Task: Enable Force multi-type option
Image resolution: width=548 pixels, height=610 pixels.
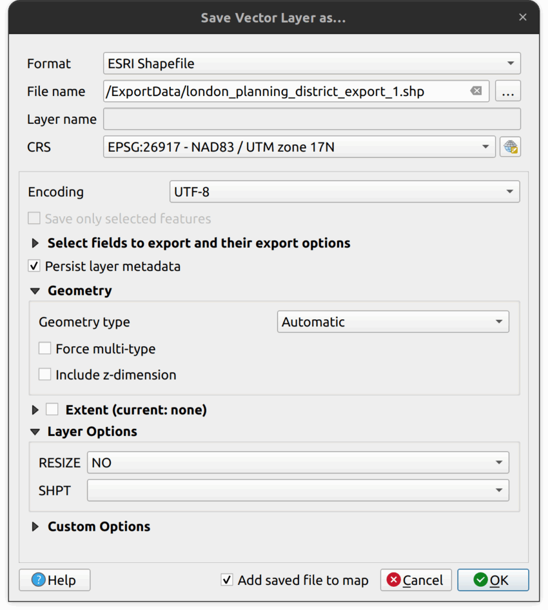Action: coord(45,348)
